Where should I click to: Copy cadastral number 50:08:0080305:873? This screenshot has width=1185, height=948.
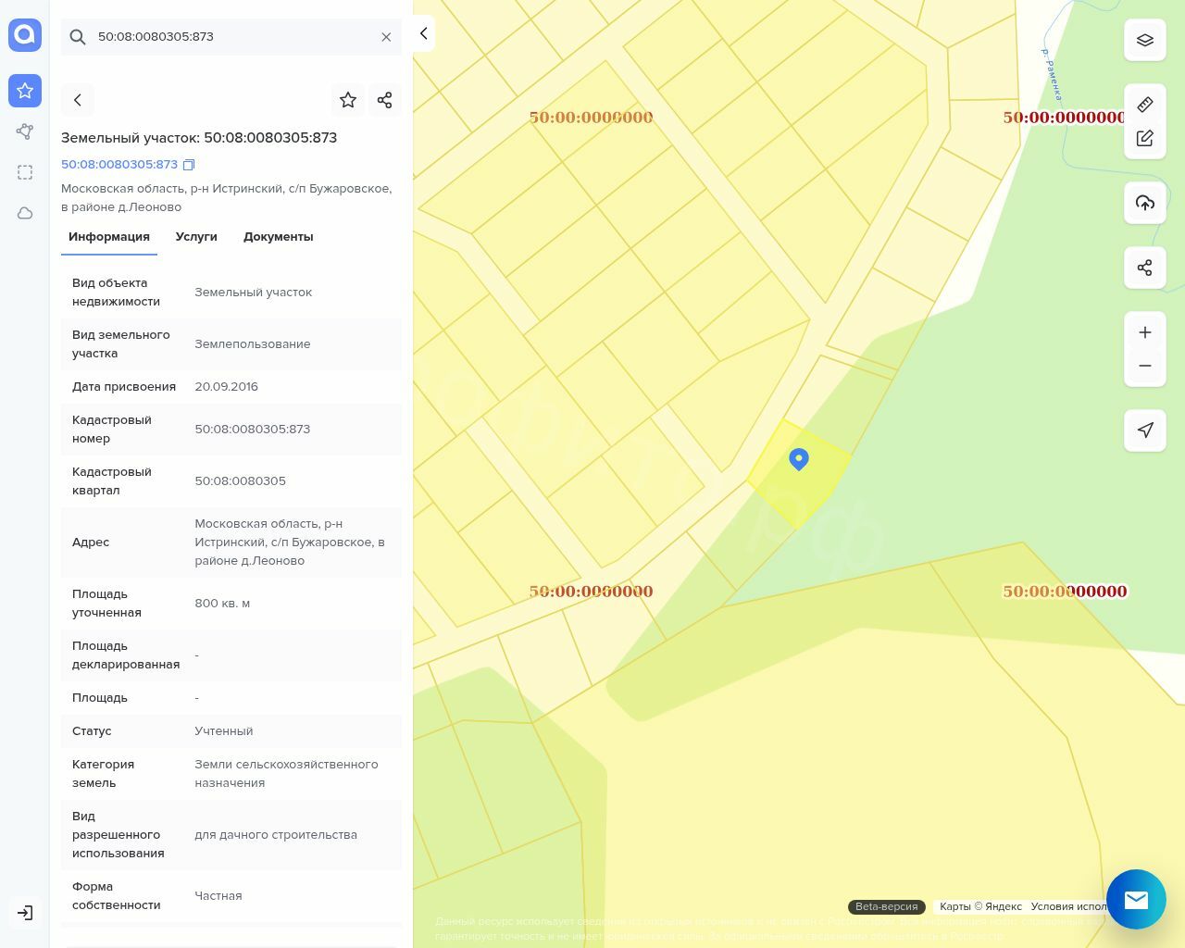pos(189,165)
